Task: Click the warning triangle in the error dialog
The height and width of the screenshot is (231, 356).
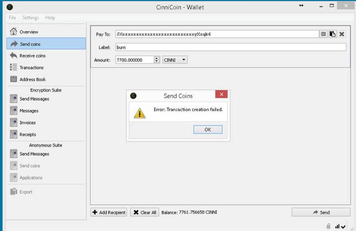Action: [139, 113]
